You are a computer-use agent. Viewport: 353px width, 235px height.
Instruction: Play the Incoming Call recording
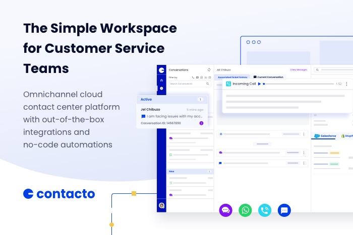pyautogui.click(x=259, y=84)
